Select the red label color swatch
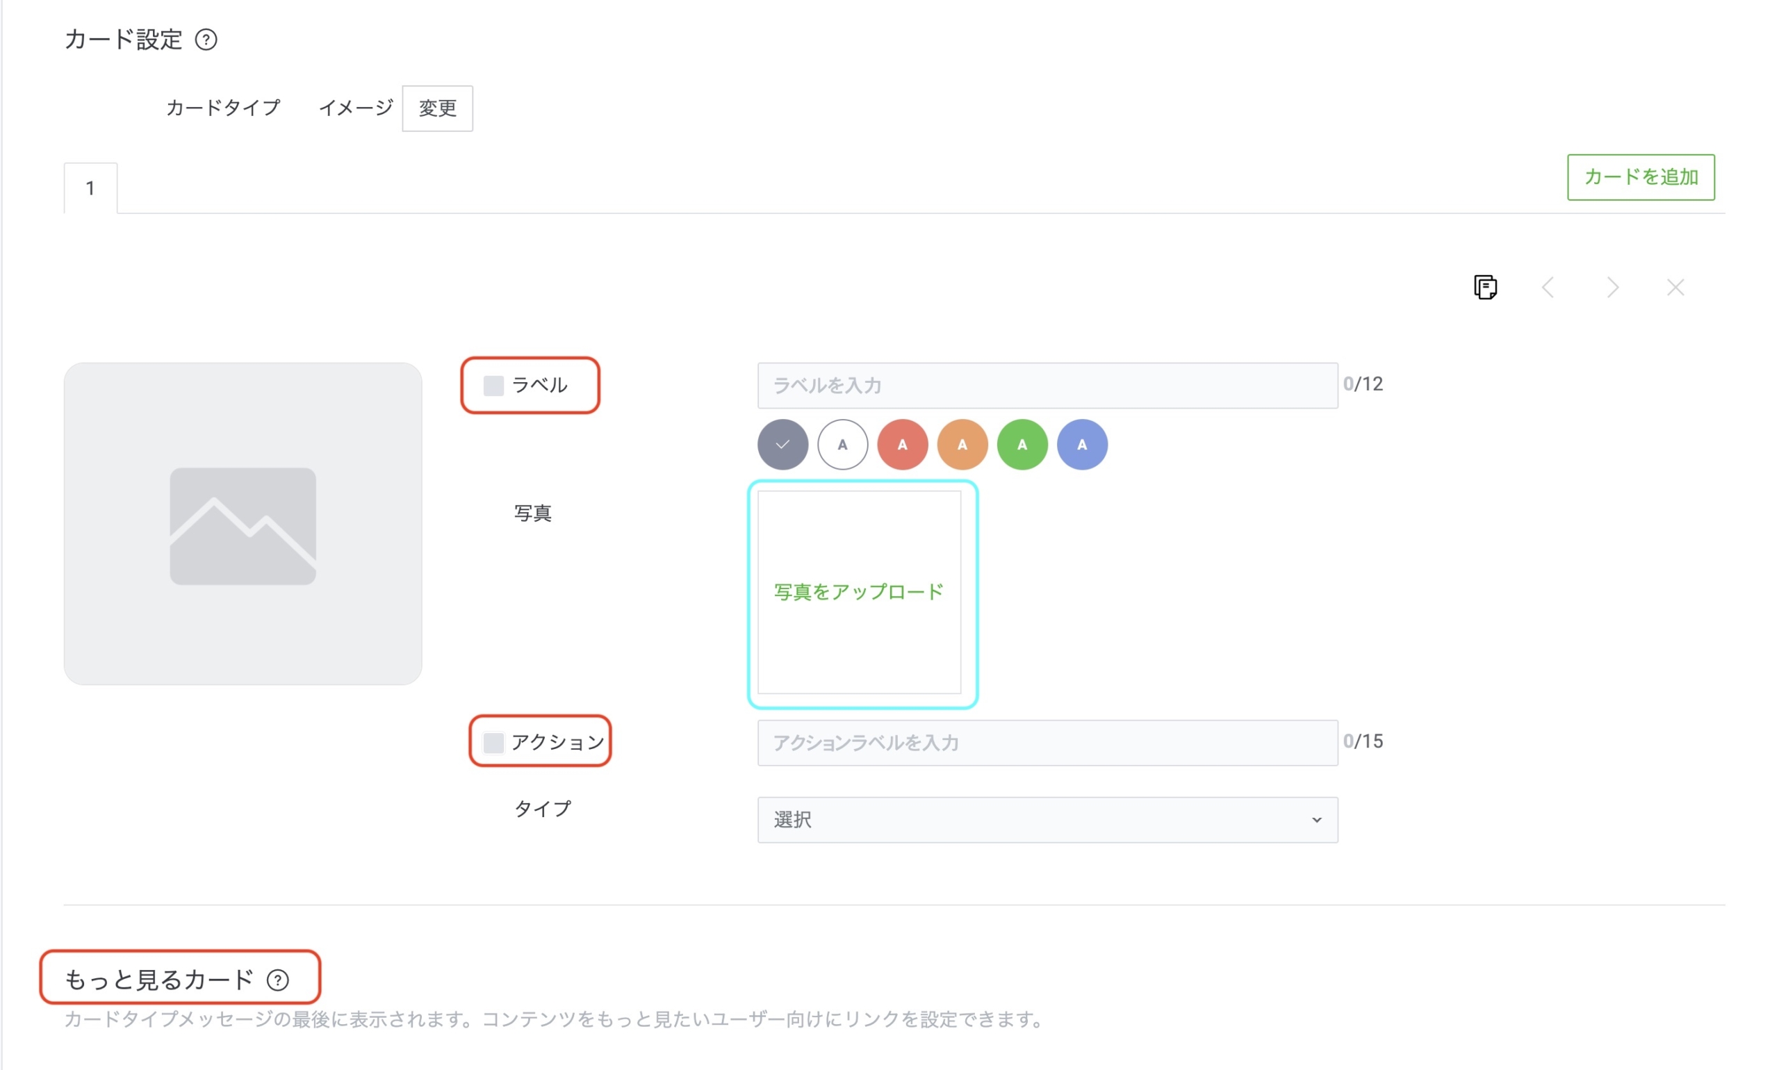Viewport: 1779px width, 1070px height. coord(901,445)
